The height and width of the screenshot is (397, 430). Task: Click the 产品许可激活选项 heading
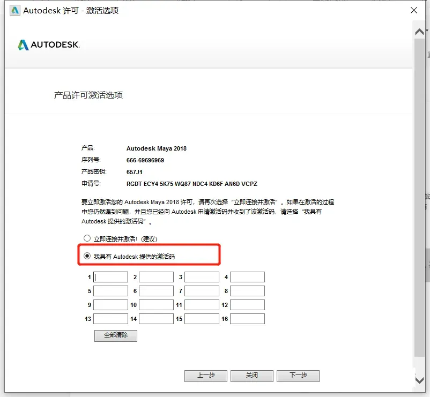[88, 95]
